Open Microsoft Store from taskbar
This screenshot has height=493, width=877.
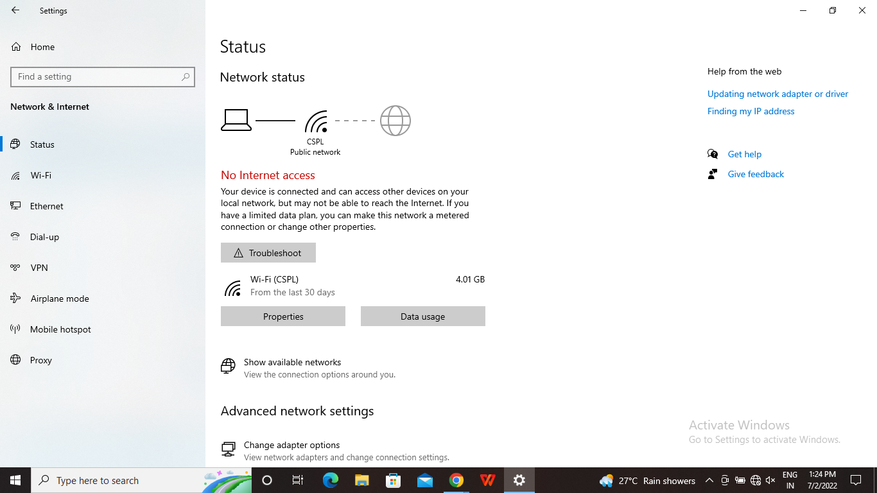393,480
